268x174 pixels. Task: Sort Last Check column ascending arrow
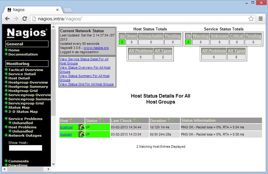click(x=134, y=120)
